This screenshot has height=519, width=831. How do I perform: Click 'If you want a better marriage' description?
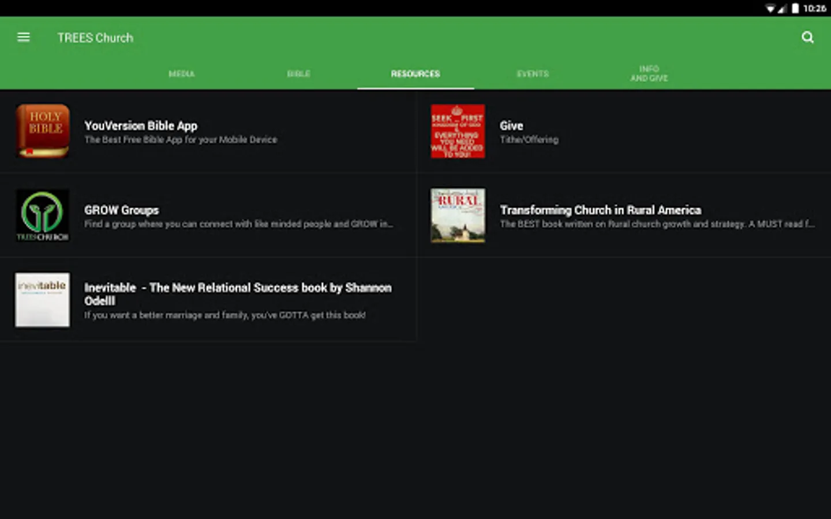coord(225,315)
